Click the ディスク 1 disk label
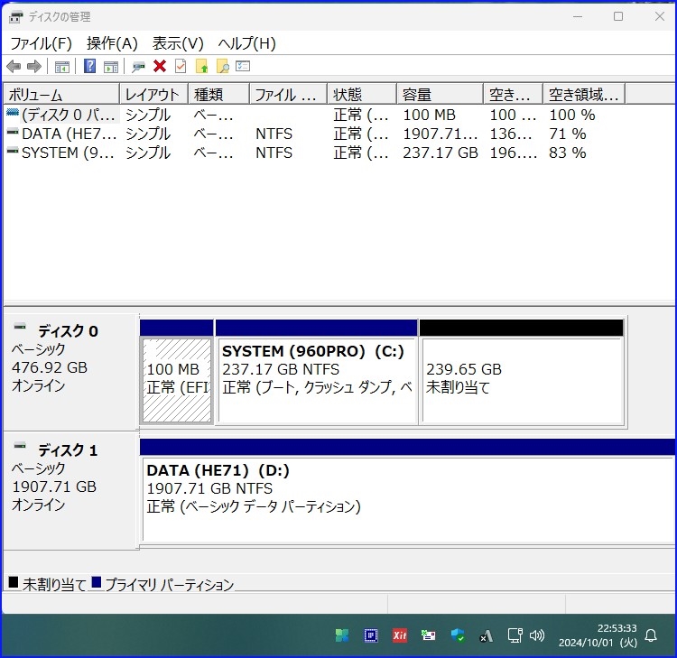677x658 pixels. 68,450
